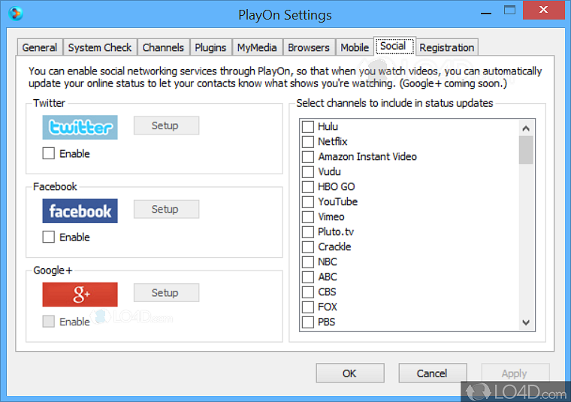Screen dimensions: 571x402
Task: Click Setup button for Facebook
Action: (166, 209)
